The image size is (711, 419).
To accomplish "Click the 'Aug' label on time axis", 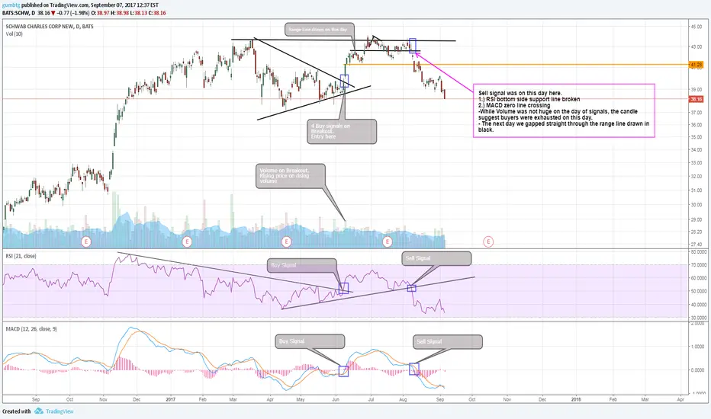I will pyautogui.click(x=403, y=399).
